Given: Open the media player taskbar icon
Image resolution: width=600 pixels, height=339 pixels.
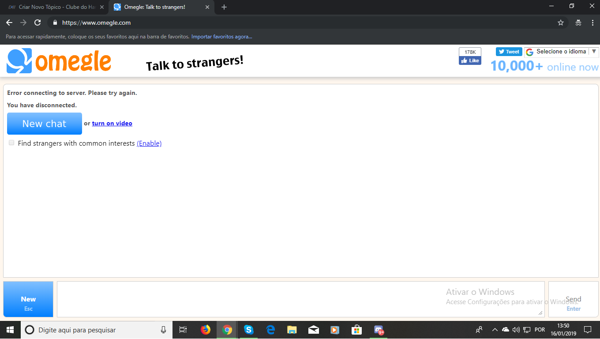Looking at the screenshot, I should click(335, 330).
